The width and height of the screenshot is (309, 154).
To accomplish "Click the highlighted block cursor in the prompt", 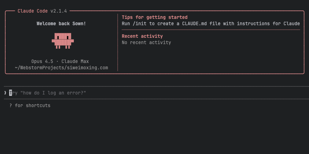I will pos(11,93).
